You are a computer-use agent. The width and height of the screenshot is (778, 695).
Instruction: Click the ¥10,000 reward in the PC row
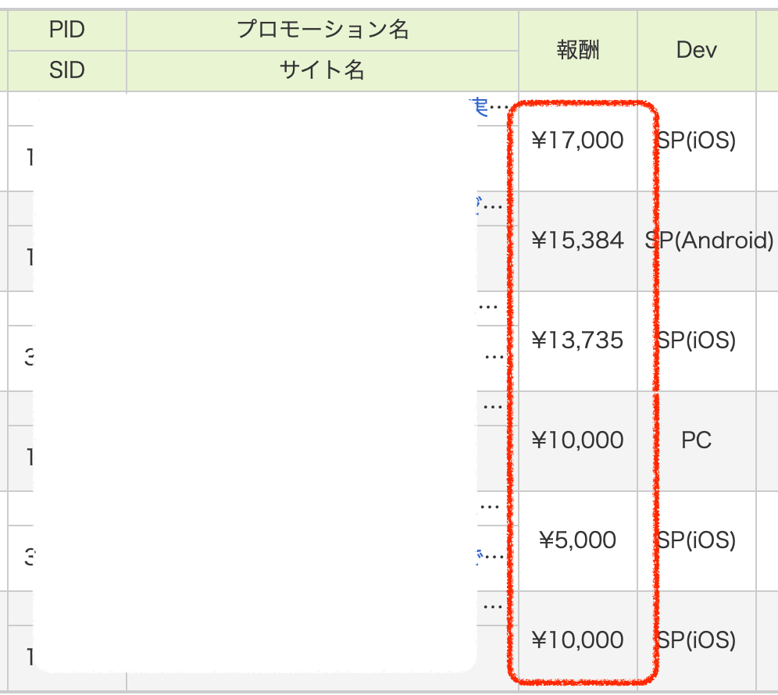(577, 440)
